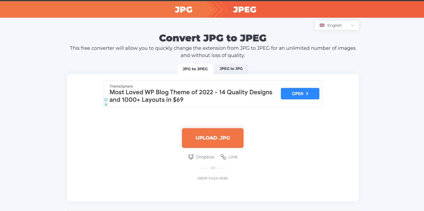Click the DROP FILES HERE area

[x=213, y=178]
